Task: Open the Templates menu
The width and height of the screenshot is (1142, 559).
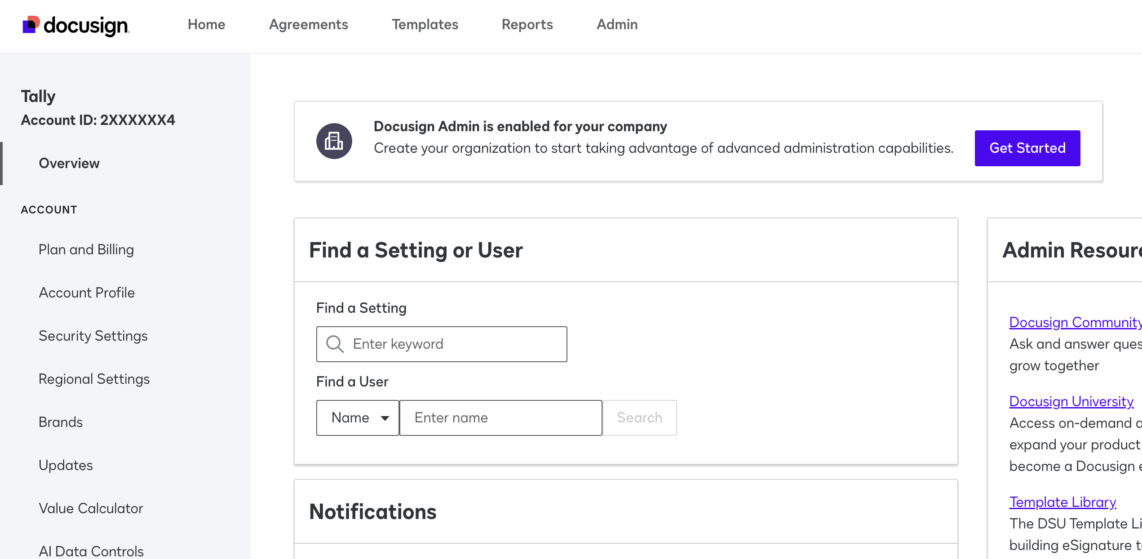Action: tap(425, 24)
